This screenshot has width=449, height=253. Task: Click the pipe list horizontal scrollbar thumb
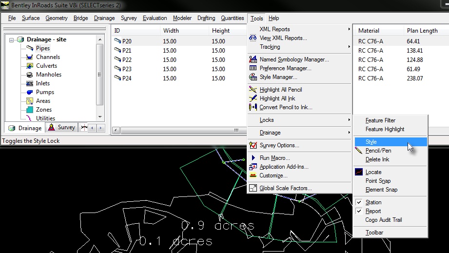183,130
